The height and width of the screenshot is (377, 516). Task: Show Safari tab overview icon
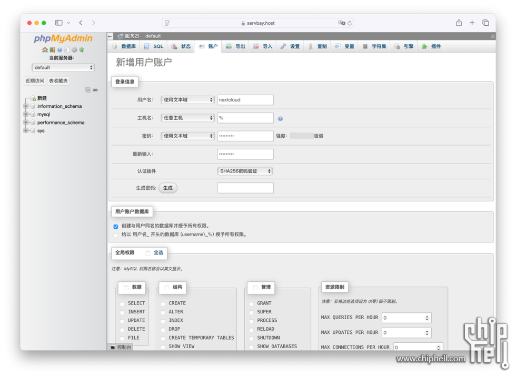(x=485, y=23)
